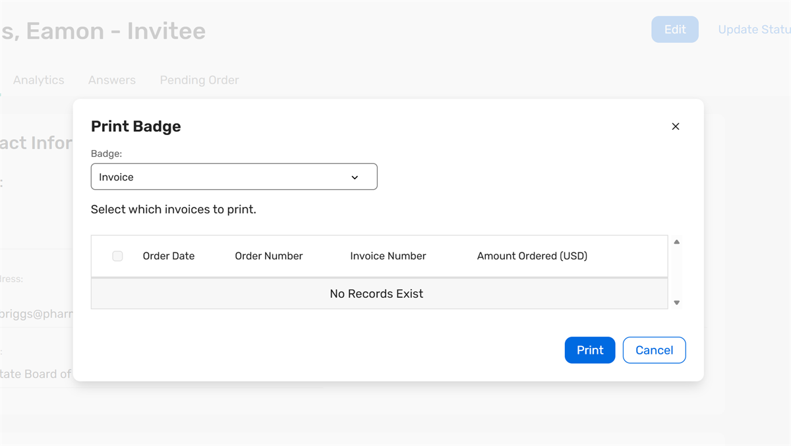Select the No Records Exist row
The image size is (791, 446).
[x=376, y=293]
